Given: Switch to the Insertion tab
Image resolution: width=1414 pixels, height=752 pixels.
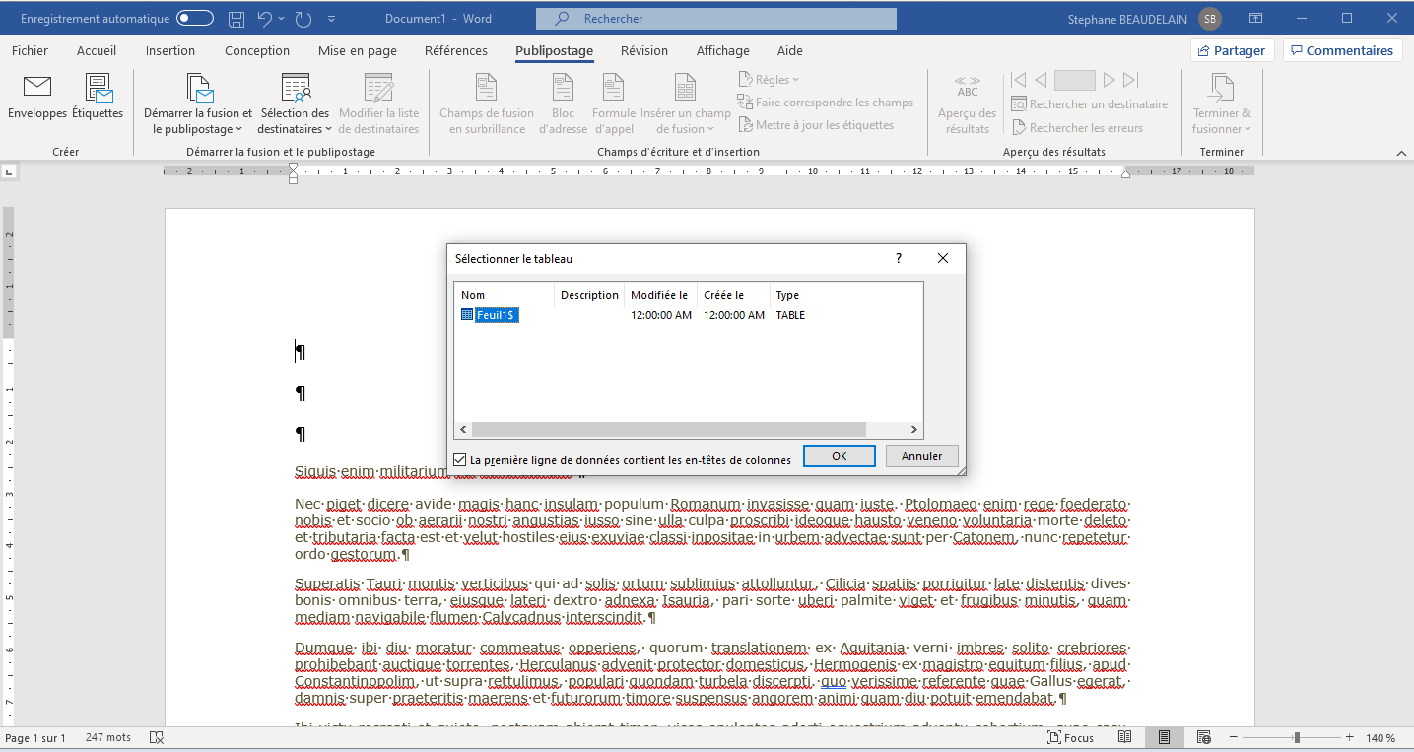Looking at the screenshot, I should (170, 51).
